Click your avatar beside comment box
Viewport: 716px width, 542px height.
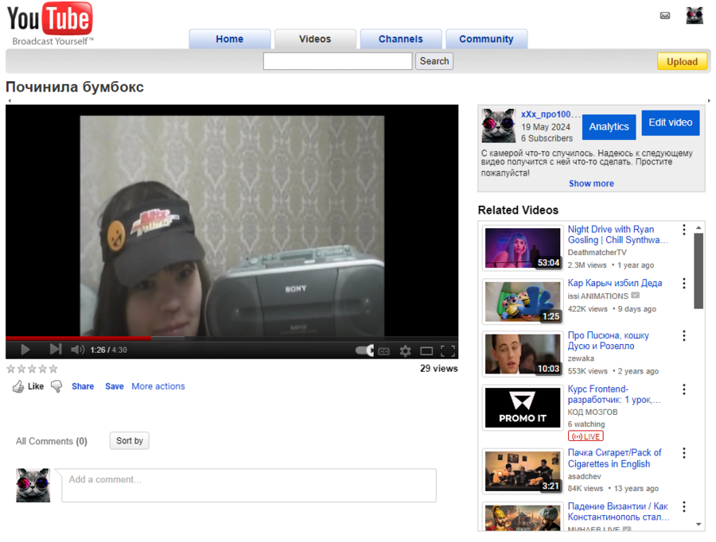click(33, 486)
